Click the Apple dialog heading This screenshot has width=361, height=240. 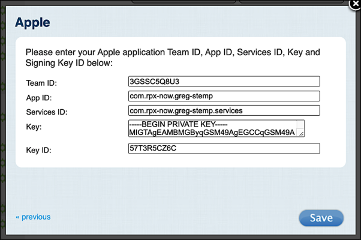click(x=32, y=23)
